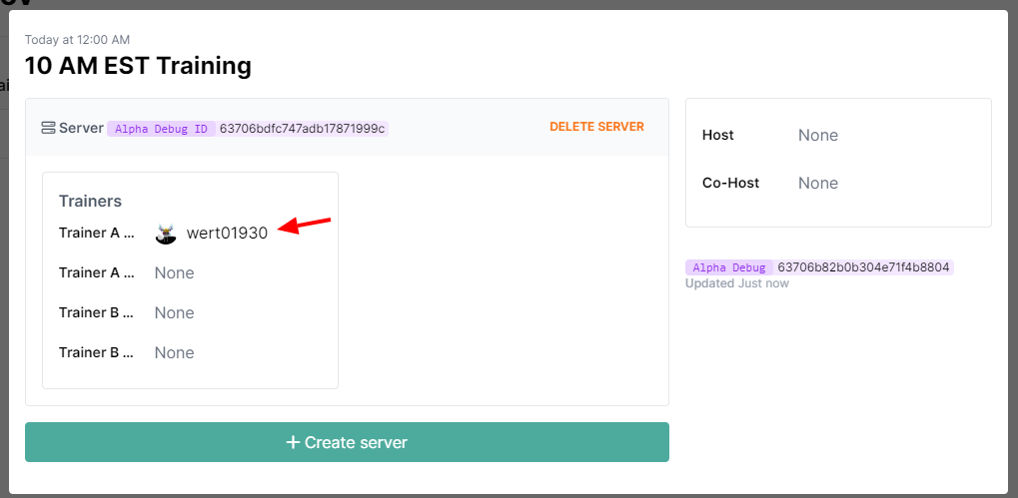Click the Trainers section heading
This screenshot has width=1018, height=498.
[x=90, y=202]
